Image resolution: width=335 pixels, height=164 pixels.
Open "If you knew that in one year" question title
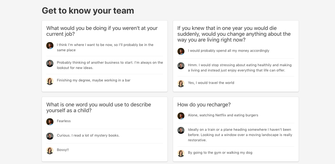(234, 34)
